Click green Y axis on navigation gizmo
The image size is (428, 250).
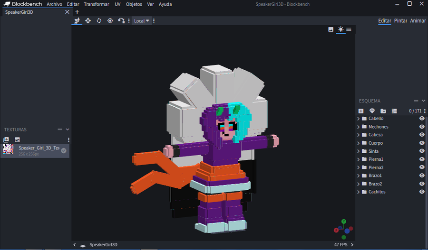pos(344,222)
